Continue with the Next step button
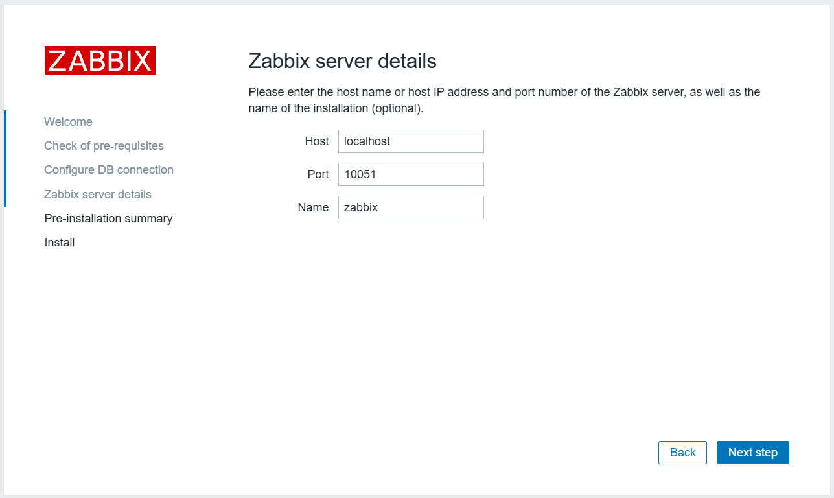The height and width of the screenshot is (498, 834). 753,453
